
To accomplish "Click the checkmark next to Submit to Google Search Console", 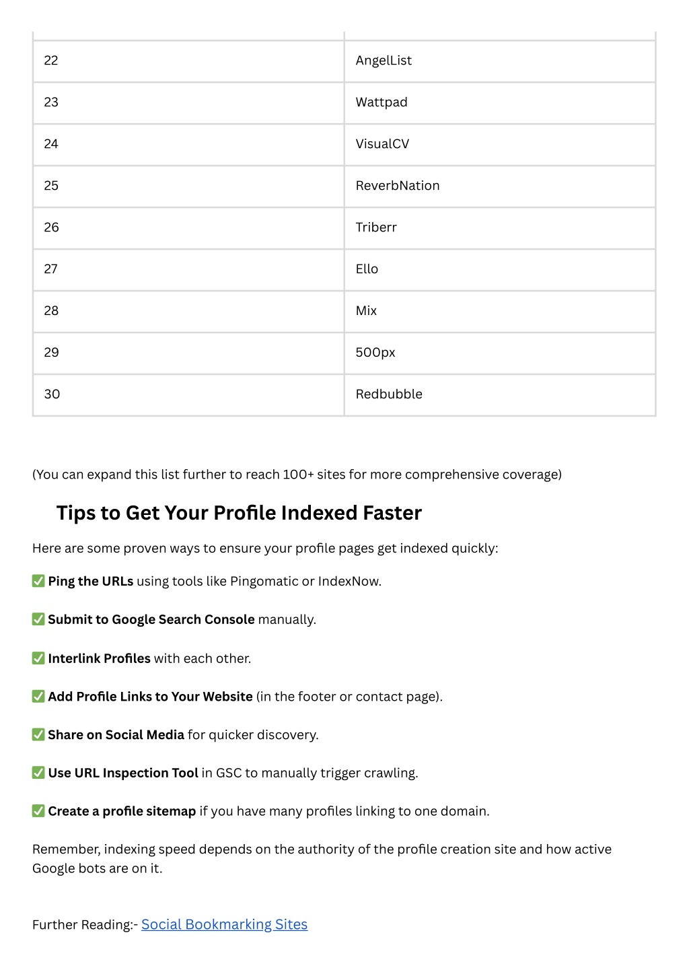I will pyautogui.click(x=38, y=619).
